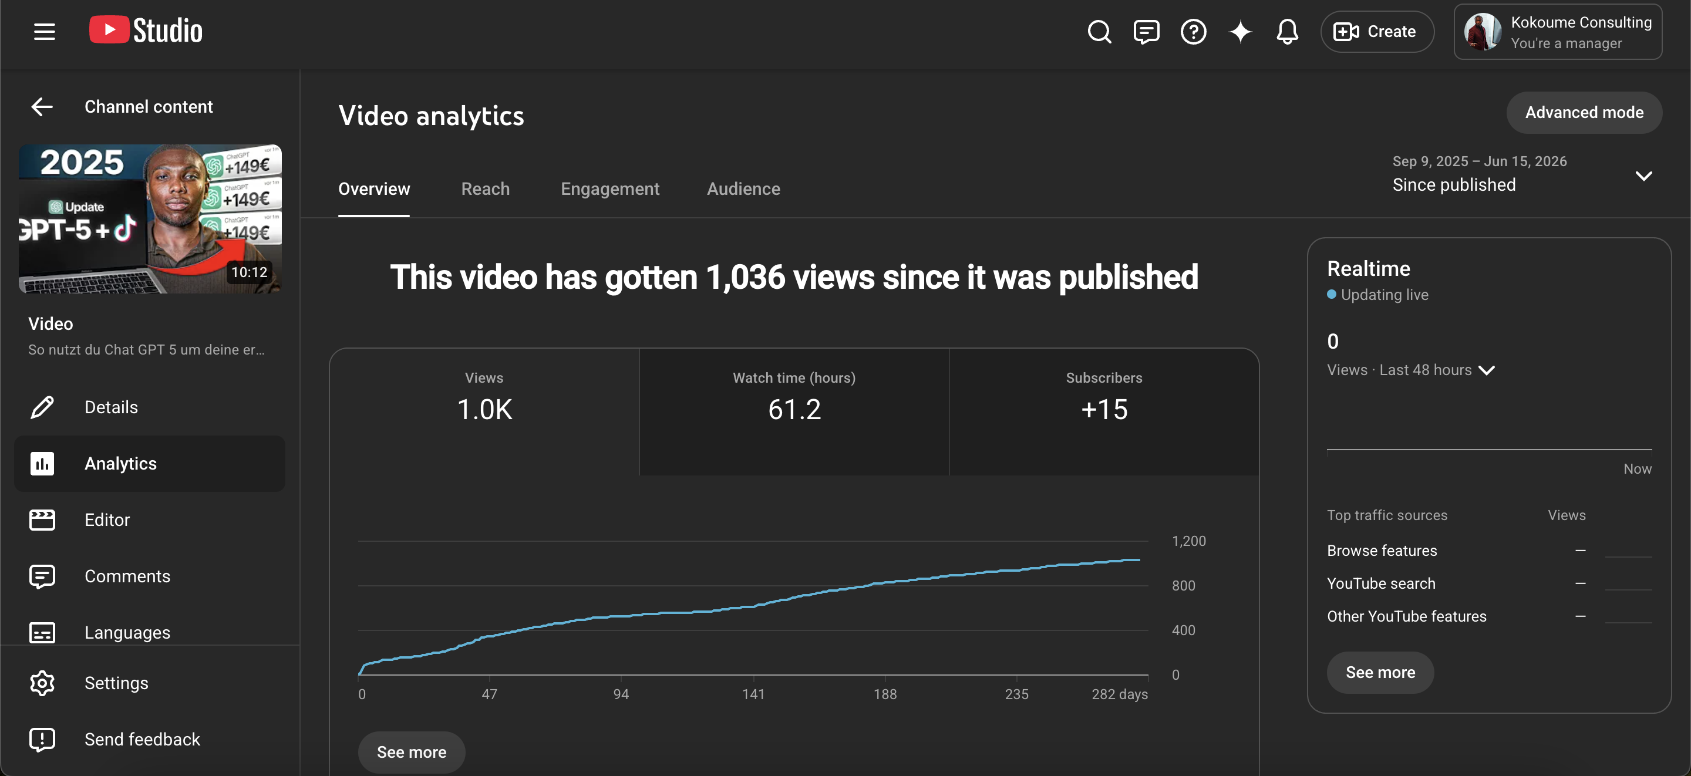Open the help question mark icon

1194,32
